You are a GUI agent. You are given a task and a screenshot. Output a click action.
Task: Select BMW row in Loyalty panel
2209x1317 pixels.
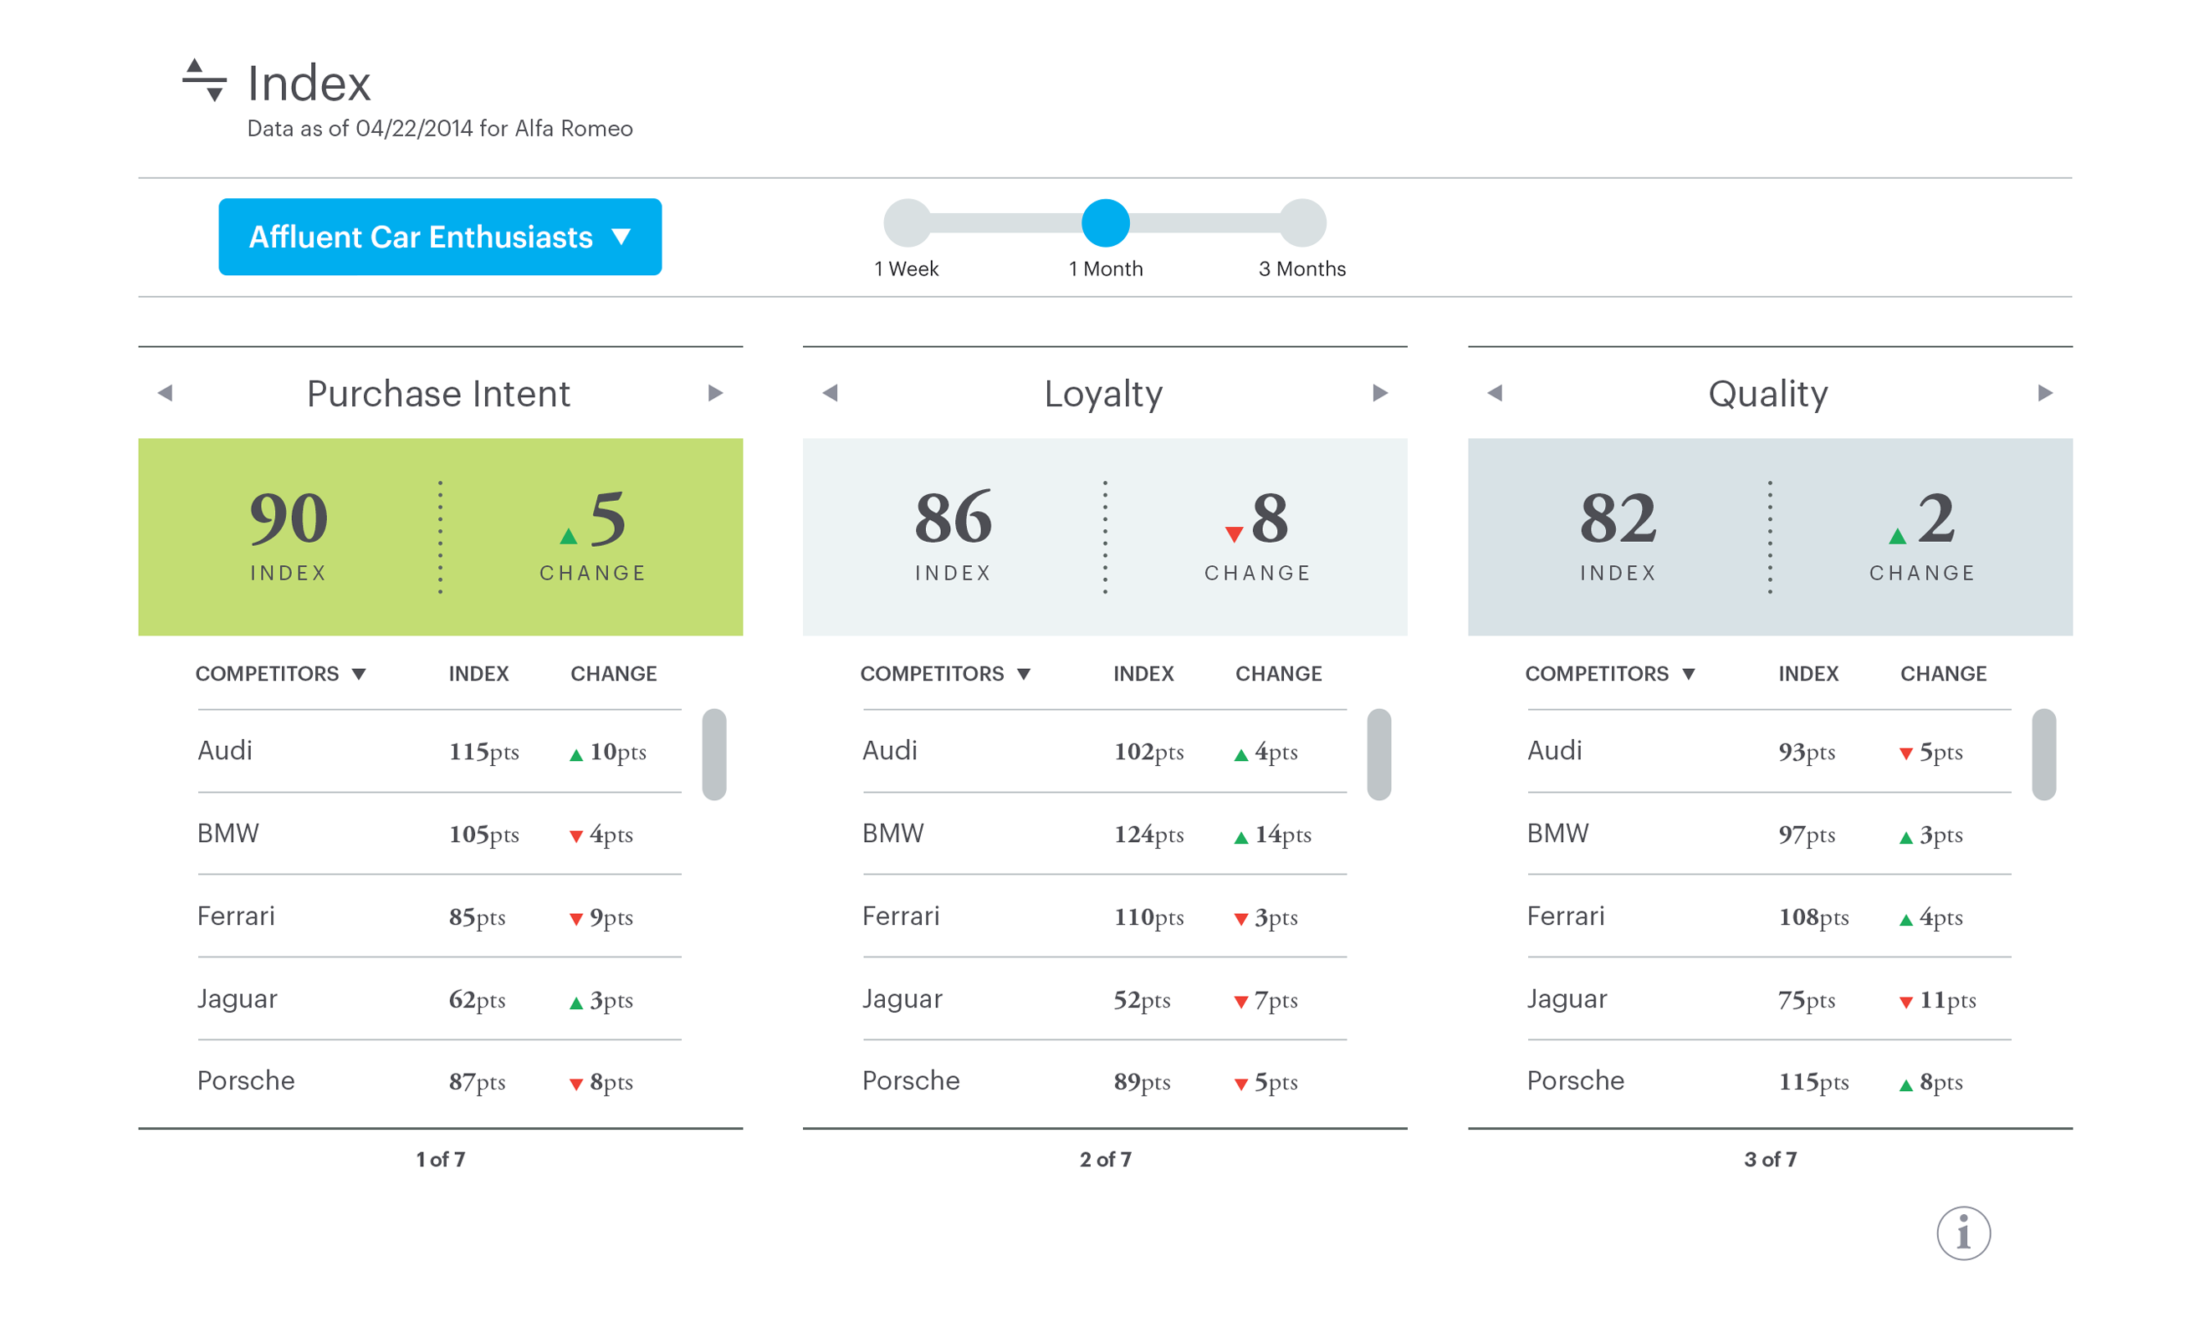point(1104,834)
